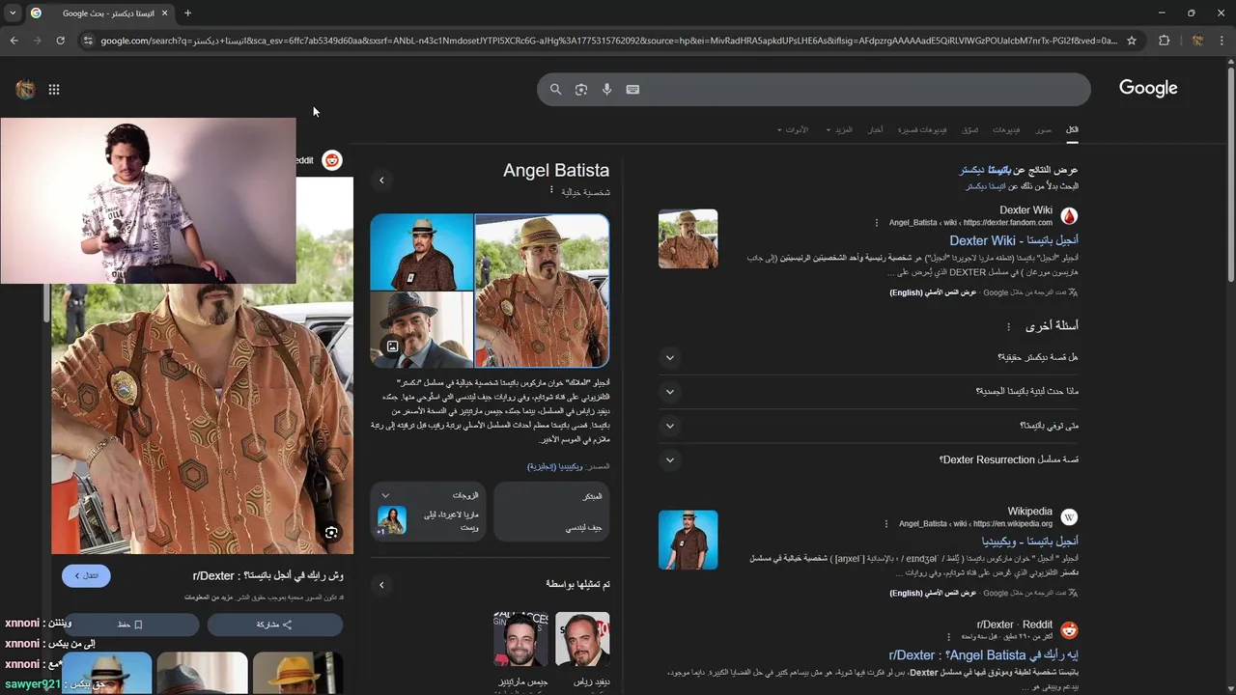Search instead for original انيستا ديكستر link
Image resolution: width=1236 pixels, height=695 pixels.
click(x=986, y=186)
